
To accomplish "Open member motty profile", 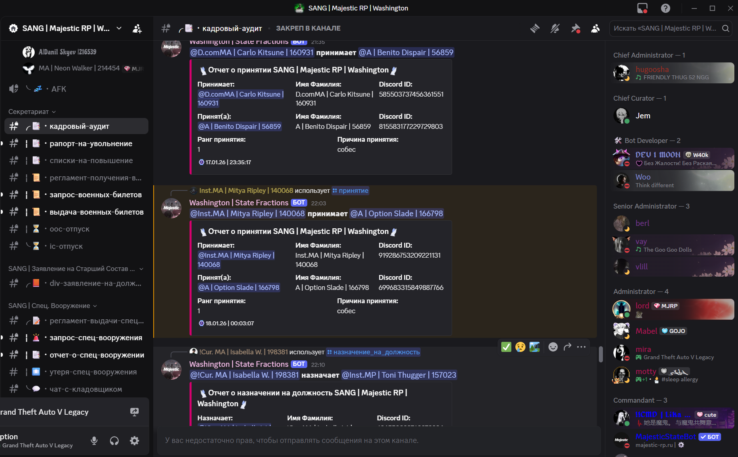I will [x=673, y=375].
